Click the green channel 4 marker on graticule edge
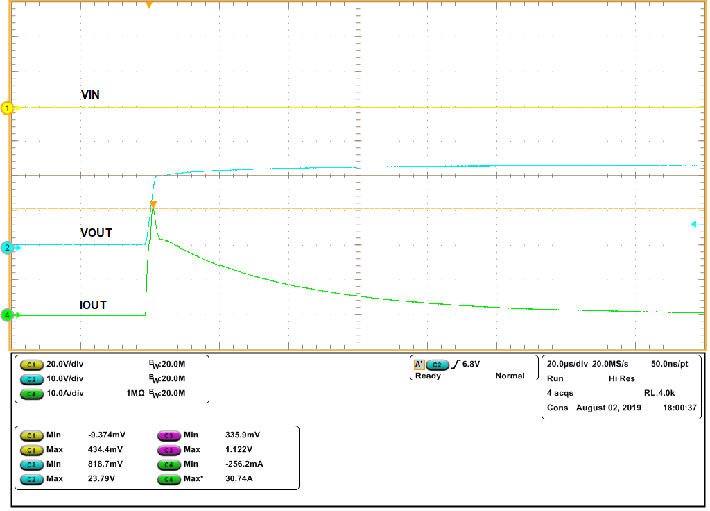Image resolution: width=710 pixels, height=511 pixels. point(6,314)
